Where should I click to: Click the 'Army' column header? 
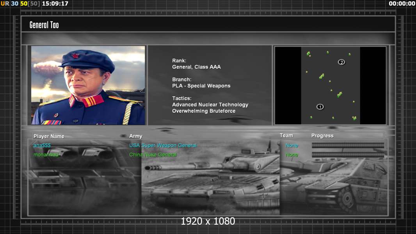(x=136, y=136)
